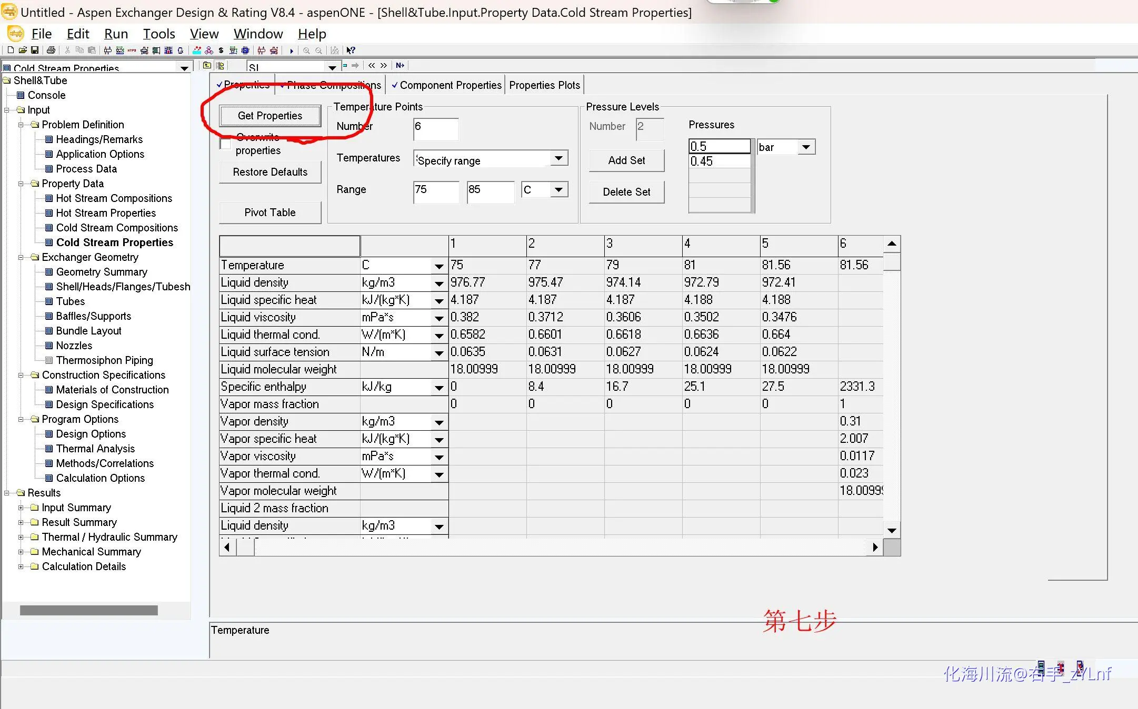Click the Pivot Table button

270,212
